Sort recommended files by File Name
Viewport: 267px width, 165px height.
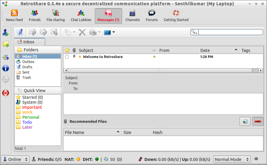click(93, 132)
